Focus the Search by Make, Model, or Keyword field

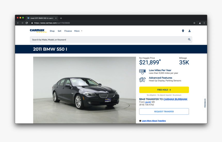coord(111,40)
